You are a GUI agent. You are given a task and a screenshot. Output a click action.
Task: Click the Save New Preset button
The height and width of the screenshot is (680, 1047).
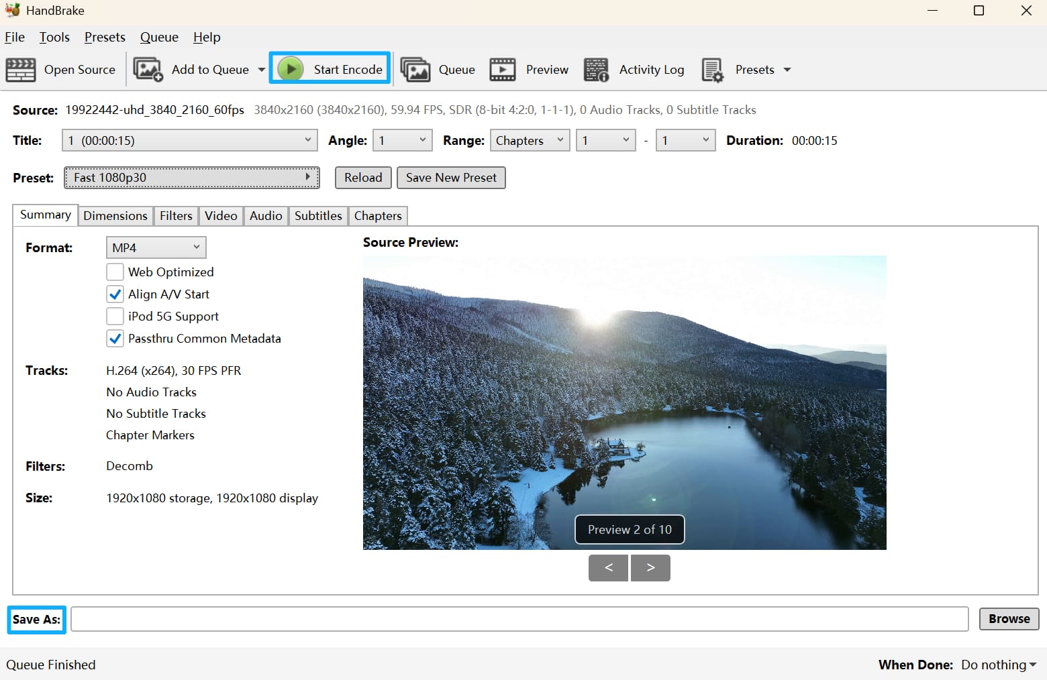point(450,178)
